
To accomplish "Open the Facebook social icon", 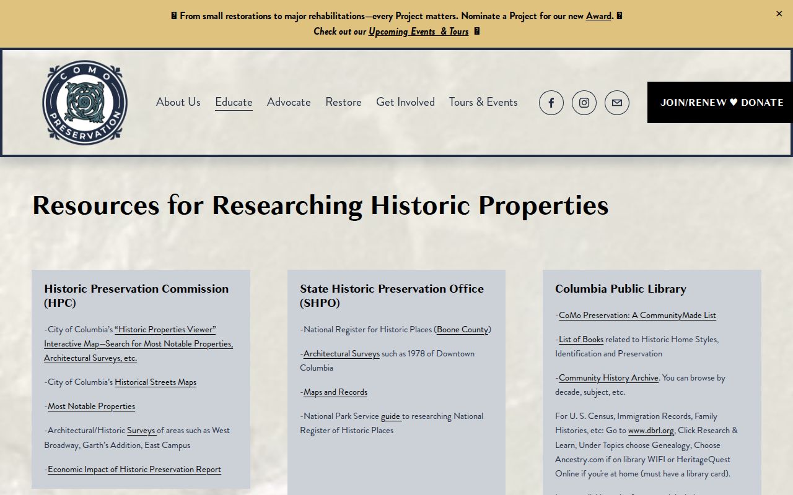I will (x=551, y=103).
